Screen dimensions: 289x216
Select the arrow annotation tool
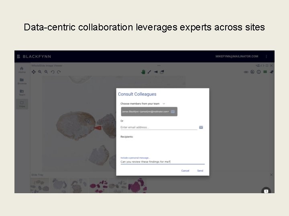click(x=156, y=72)
